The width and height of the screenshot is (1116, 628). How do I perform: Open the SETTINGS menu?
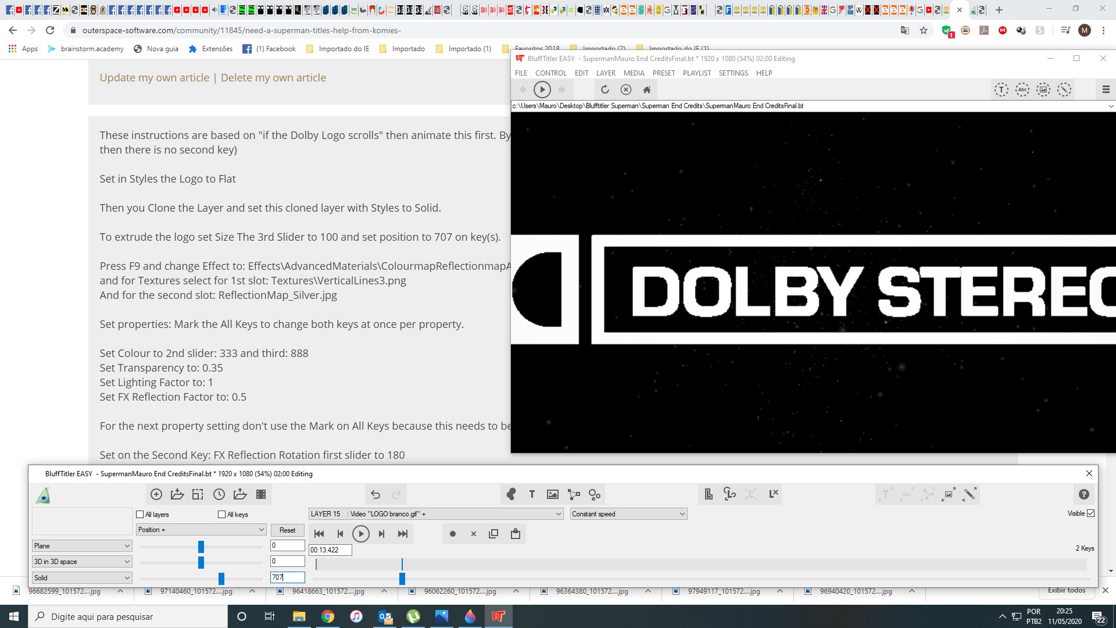(733, 73)
